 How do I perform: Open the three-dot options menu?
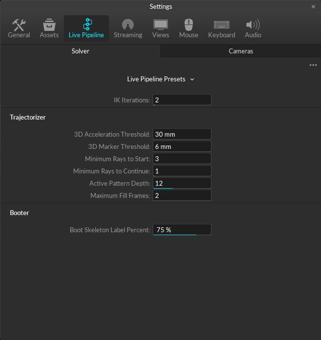click(x=313, y=65)
